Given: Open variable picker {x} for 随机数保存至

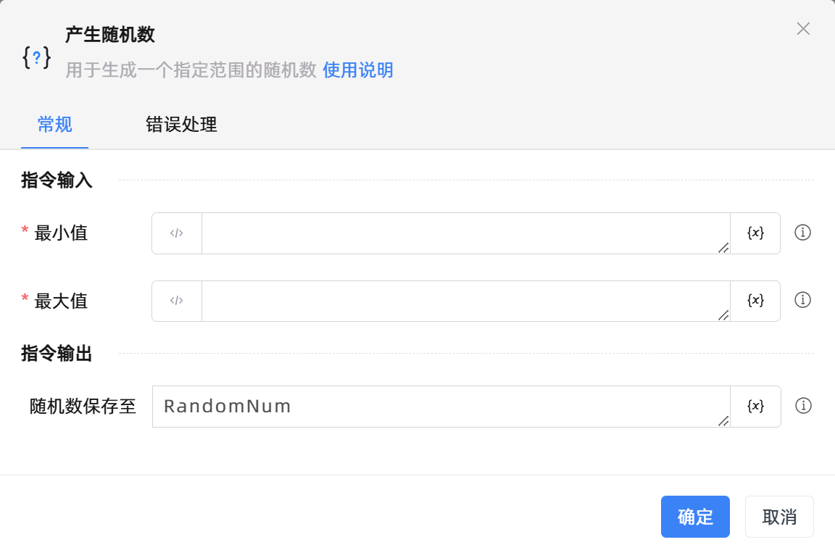Looking at the screenshot, I should point(755,407).
